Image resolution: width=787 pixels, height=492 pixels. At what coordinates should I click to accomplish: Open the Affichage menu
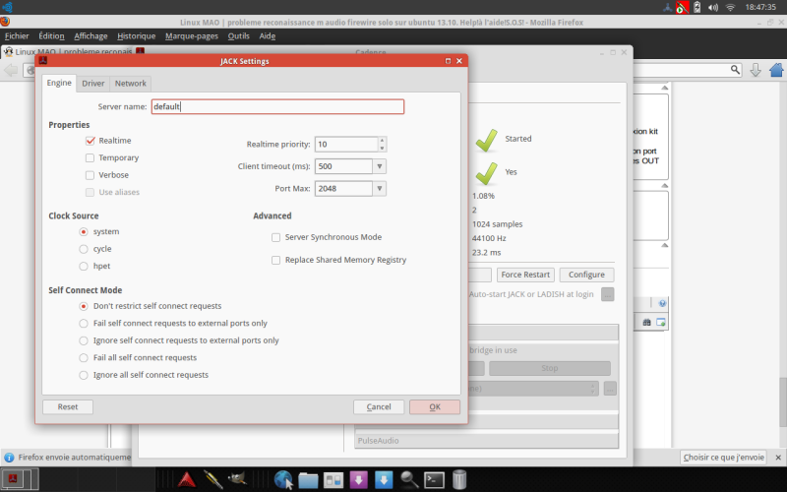point(91,36)
